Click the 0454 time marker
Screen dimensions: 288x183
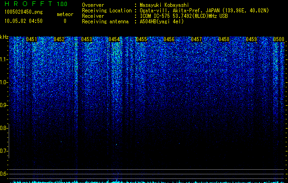114,39
